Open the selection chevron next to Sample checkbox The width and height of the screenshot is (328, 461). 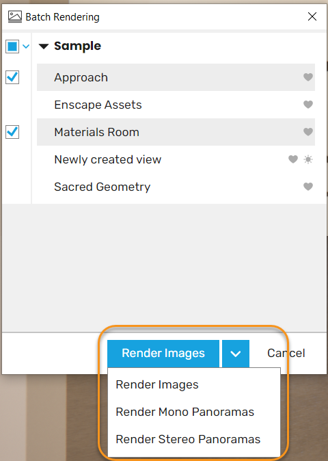(x=26, y=47)
